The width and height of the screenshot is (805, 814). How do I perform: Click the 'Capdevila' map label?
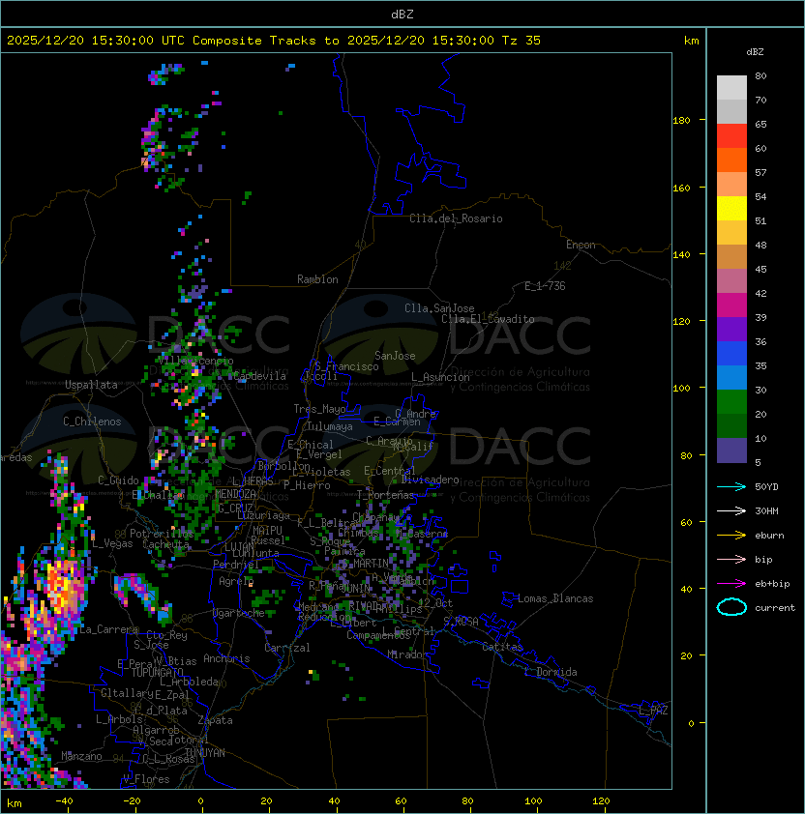[260, 376]
